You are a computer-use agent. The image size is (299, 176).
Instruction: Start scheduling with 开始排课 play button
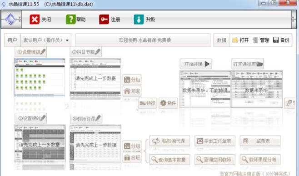(x=196, y=64)
